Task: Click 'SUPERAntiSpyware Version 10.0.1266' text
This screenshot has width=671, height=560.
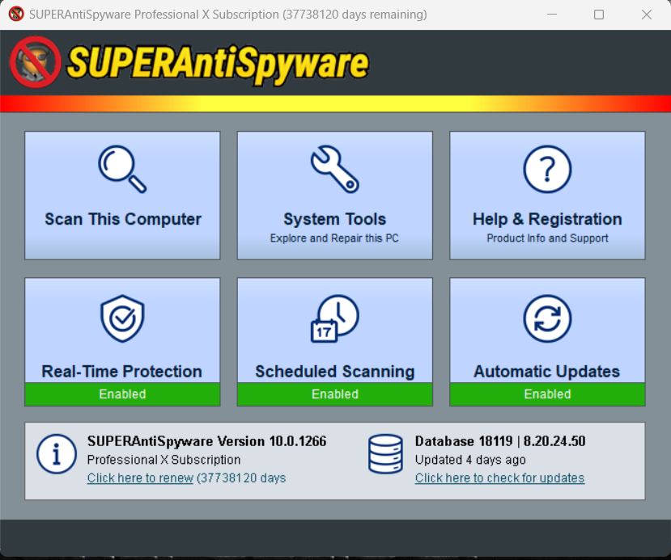Action: point(206,441)
